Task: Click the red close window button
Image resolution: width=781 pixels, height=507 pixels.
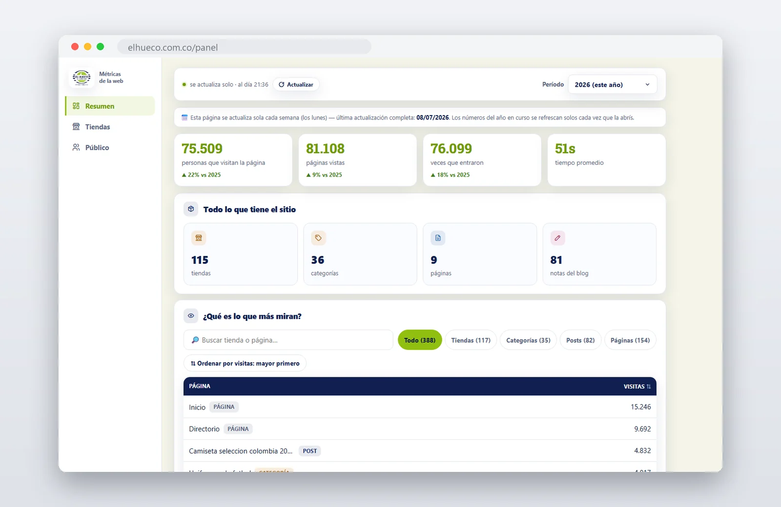Action: point(75,47)
